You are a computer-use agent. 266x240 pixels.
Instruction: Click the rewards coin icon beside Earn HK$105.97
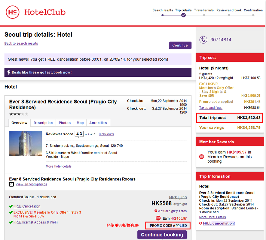coord(158,218)
